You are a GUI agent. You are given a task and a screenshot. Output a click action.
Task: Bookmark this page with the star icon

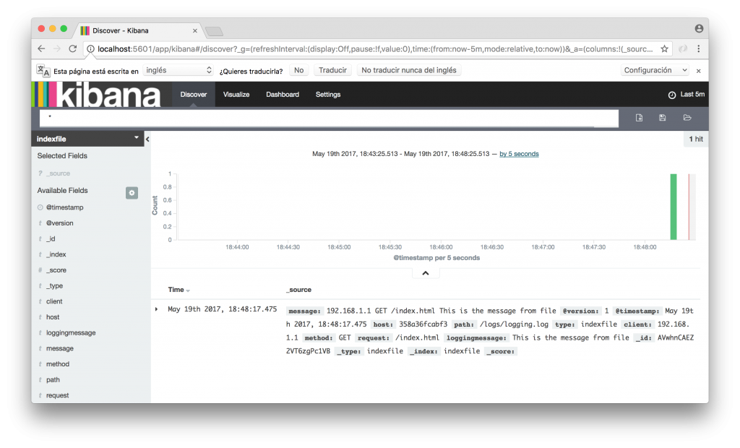(665, 48)
